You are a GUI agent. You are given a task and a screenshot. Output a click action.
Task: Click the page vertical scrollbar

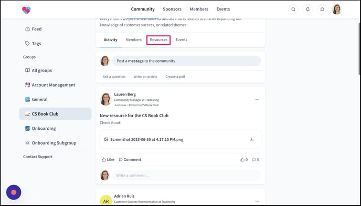pyautogui.click(x=359, y=48)
